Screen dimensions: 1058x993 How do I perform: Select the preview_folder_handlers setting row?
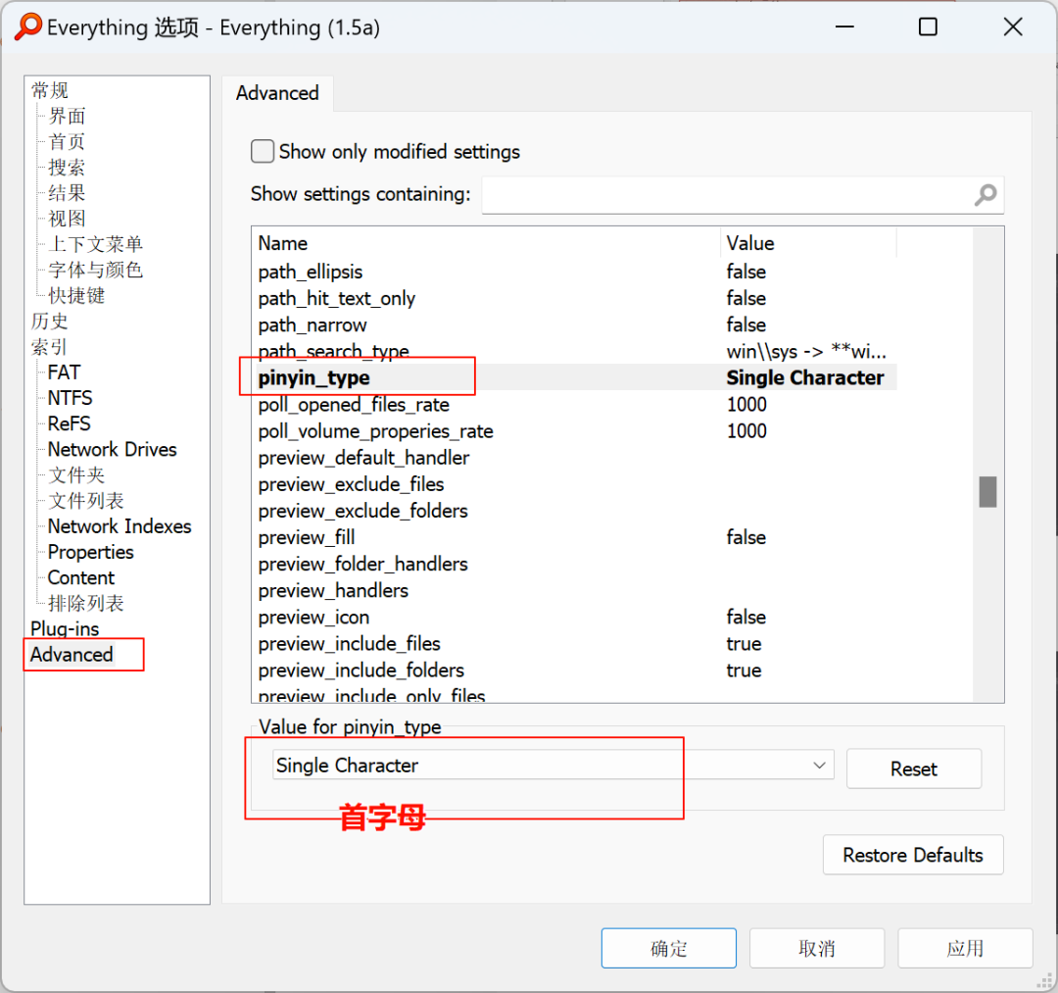(x=576, y=564)
